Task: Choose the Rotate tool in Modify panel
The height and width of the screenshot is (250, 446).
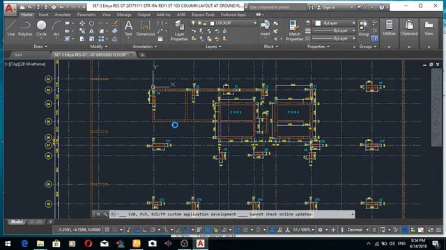Action: pos(91,23)
